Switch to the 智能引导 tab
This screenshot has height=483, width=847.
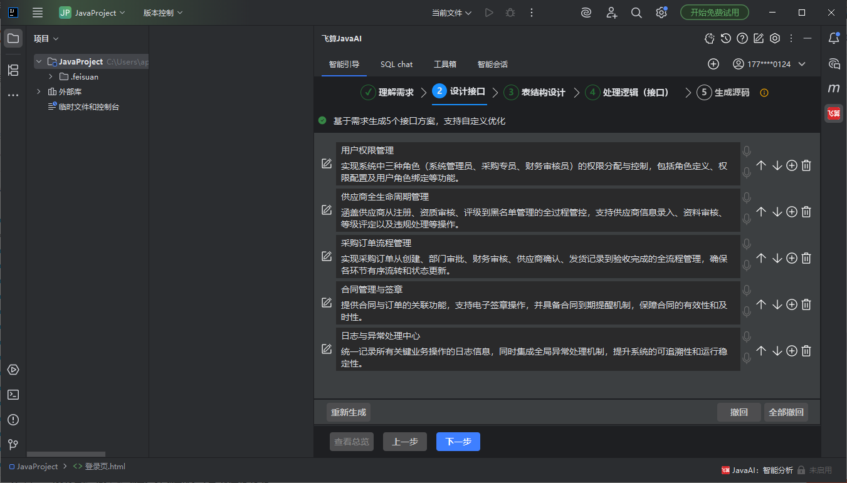point(344,64)
